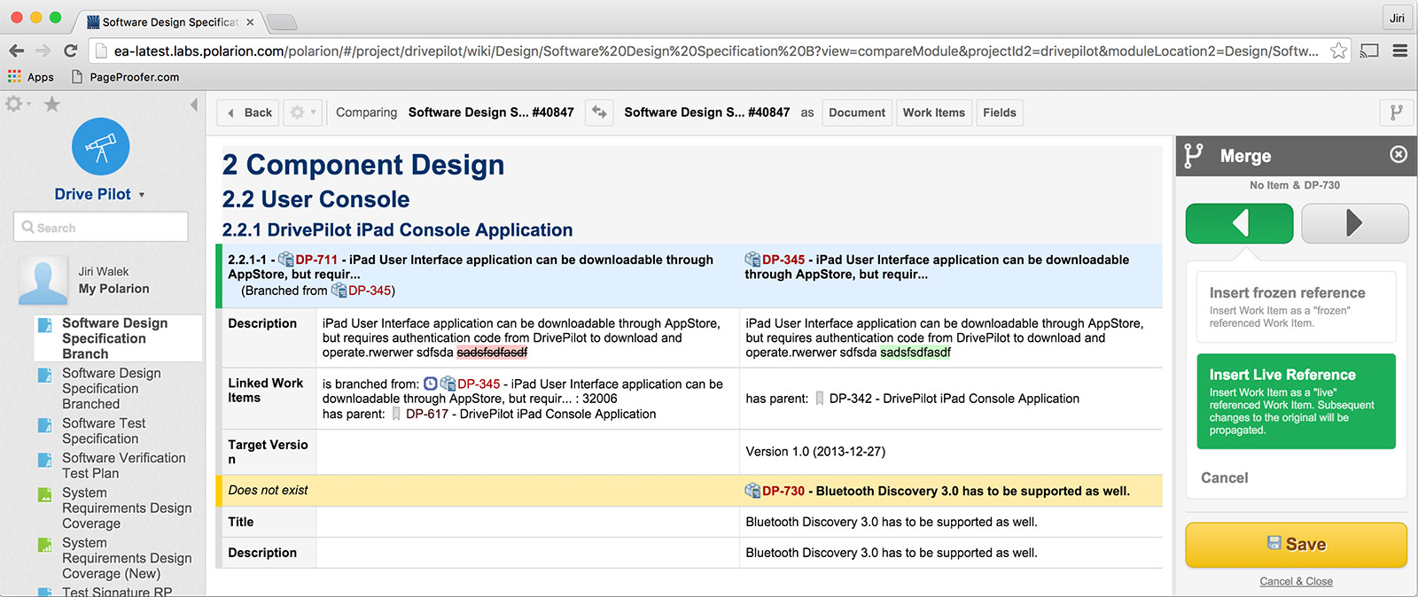This screenshot has height=597, width=1418.
Task: Open the toolbar gear actions dropdown
Action: [x=302, y=112]
